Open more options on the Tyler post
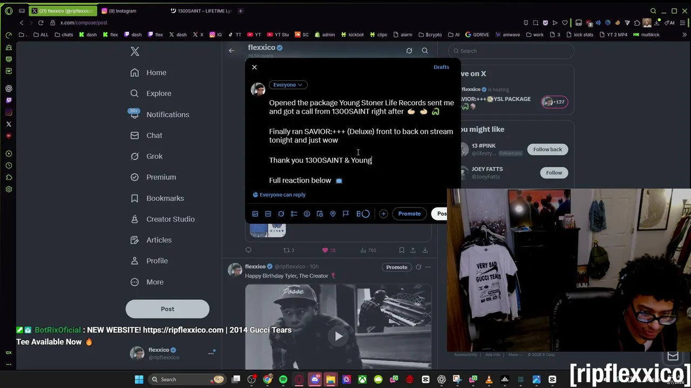Viewport: 691px width, 388px height. [428, 267]
